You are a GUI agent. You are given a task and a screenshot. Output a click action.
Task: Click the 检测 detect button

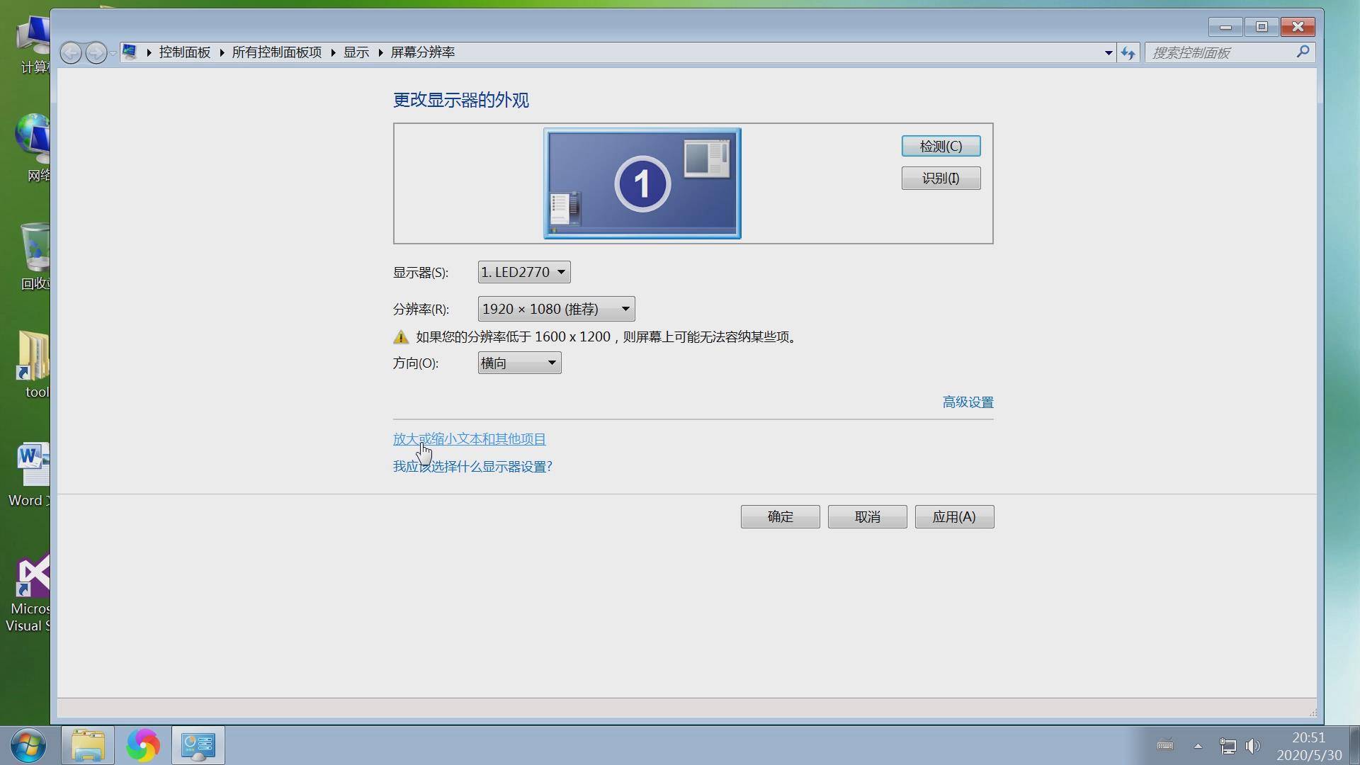pyautogui.click(x=941, y=146)
